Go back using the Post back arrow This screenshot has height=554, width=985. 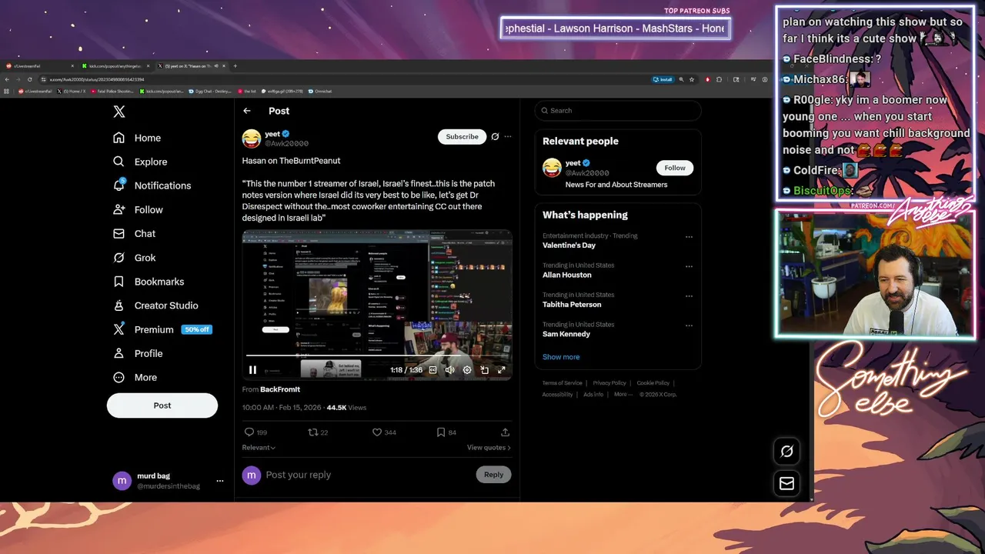(247, 111)
